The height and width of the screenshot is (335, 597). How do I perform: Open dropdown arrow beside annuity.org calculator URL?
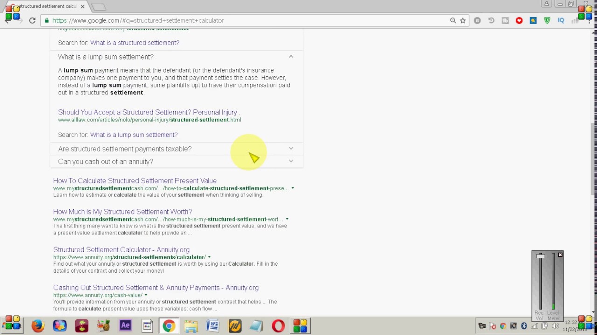(209, 257)
